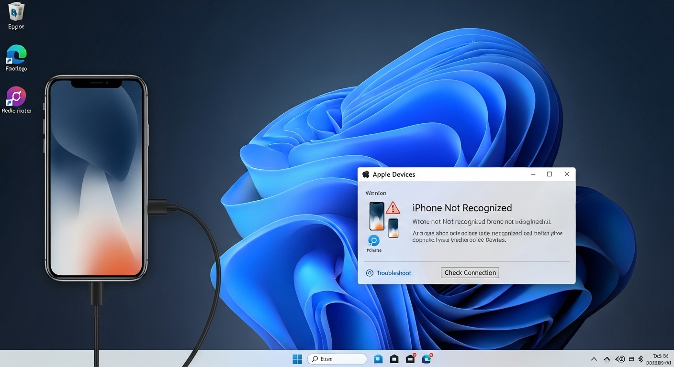
Task: Click the small iPhone image in the dialog
Action: coord(393,228)
